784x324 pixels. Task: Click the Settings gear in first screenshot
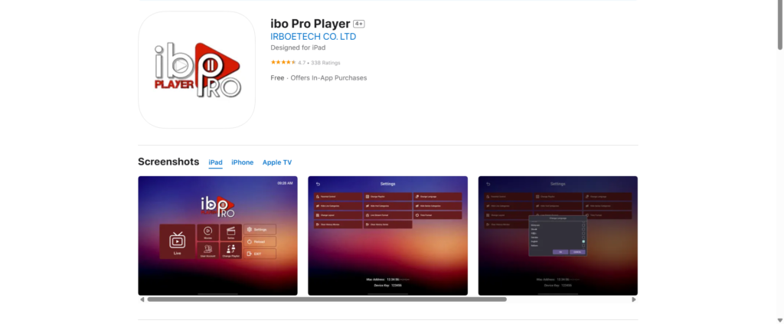[250, 230]
